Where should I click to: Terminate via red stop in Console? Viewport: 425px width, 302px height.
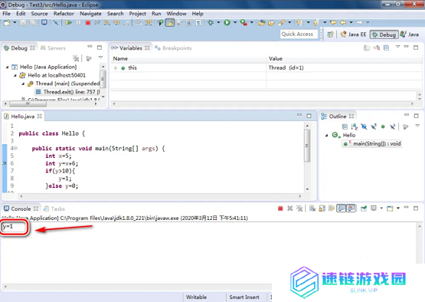point(280,208)
